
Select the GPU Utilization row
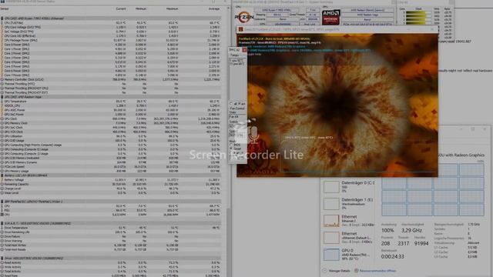coord(111,136)
